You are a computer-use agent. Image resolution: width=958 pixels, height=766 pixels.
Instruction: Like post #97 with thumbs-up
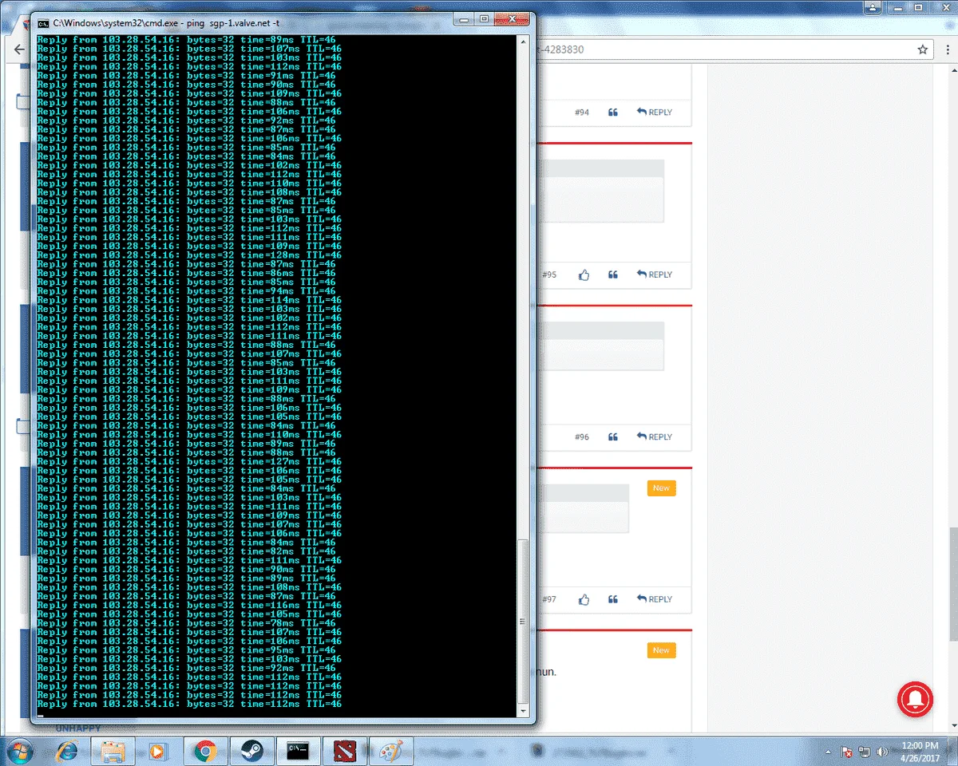[x=584, y=599]
